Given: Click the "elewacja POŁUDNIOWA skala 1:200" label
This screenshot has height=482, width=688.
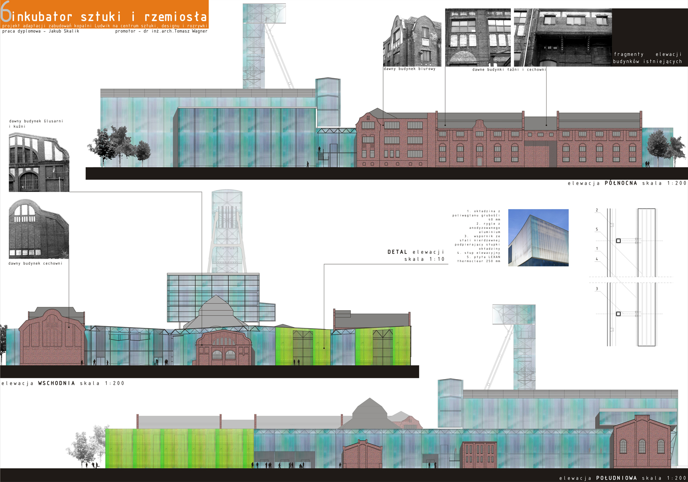Looking at the screenshot, I should (622, 478).
